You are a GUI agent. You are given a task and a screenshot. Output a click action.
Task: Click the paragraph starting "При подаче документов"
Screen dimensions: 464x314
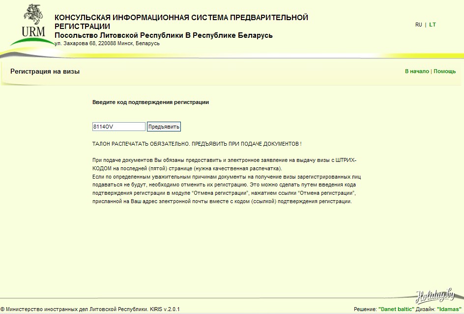click(224, 164)
